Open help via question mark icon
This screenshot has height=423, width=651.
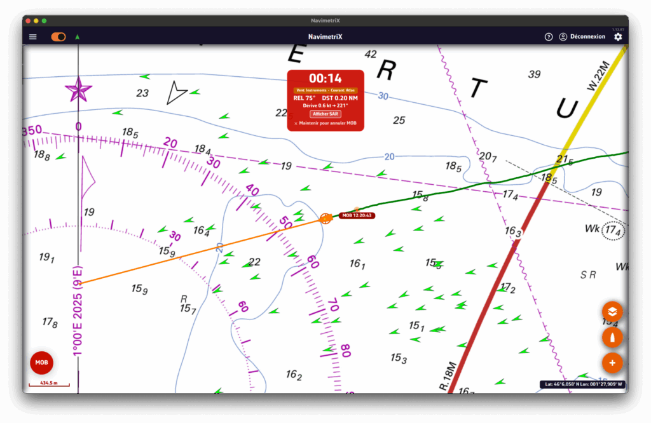click(x=549, y=37)
